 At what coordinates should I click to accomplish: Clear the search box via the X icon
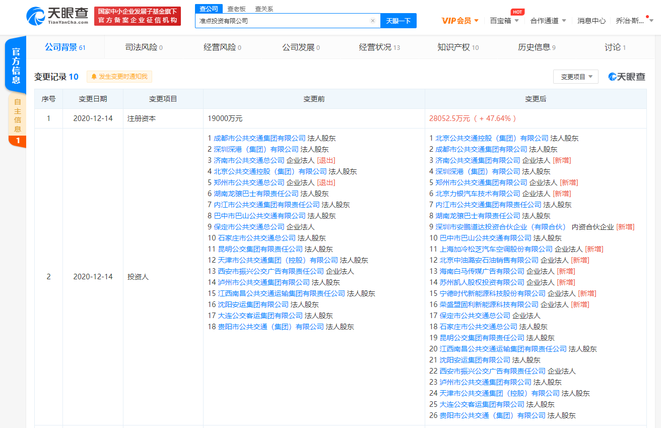tap(372, 21)
